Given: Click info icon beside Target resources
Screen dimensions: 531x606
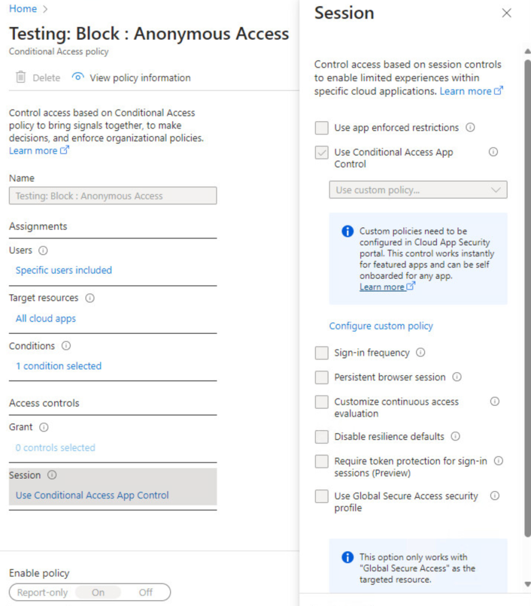Looking at the screenshot, I should (90, 298).
